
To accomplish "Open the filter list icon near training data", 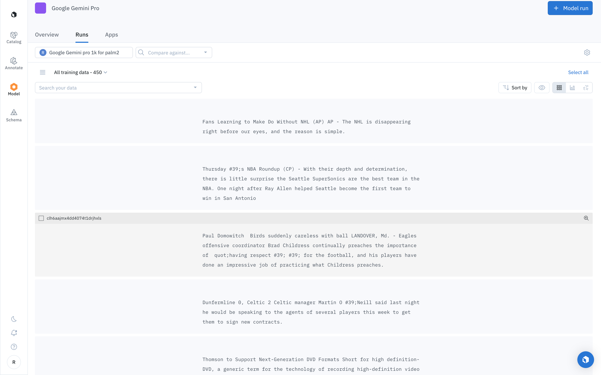I will point(43,72).
